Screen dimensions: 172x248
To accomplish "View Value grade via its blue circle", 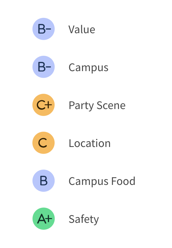I will pos(44,29).
